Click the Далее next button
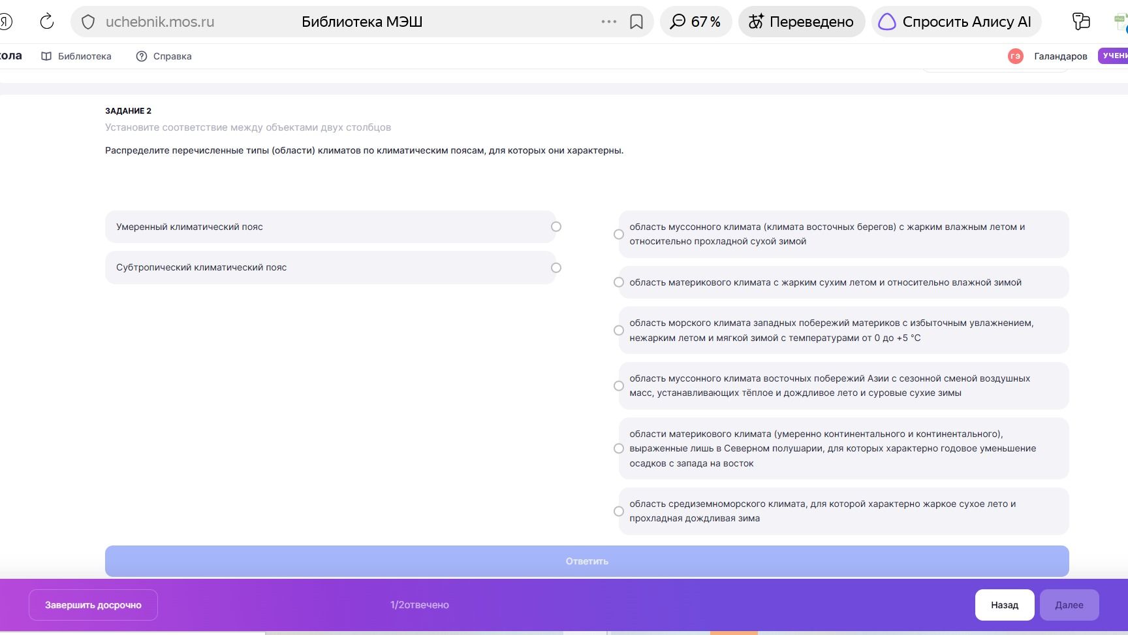1128x635 pixels. pos(1069,605)
